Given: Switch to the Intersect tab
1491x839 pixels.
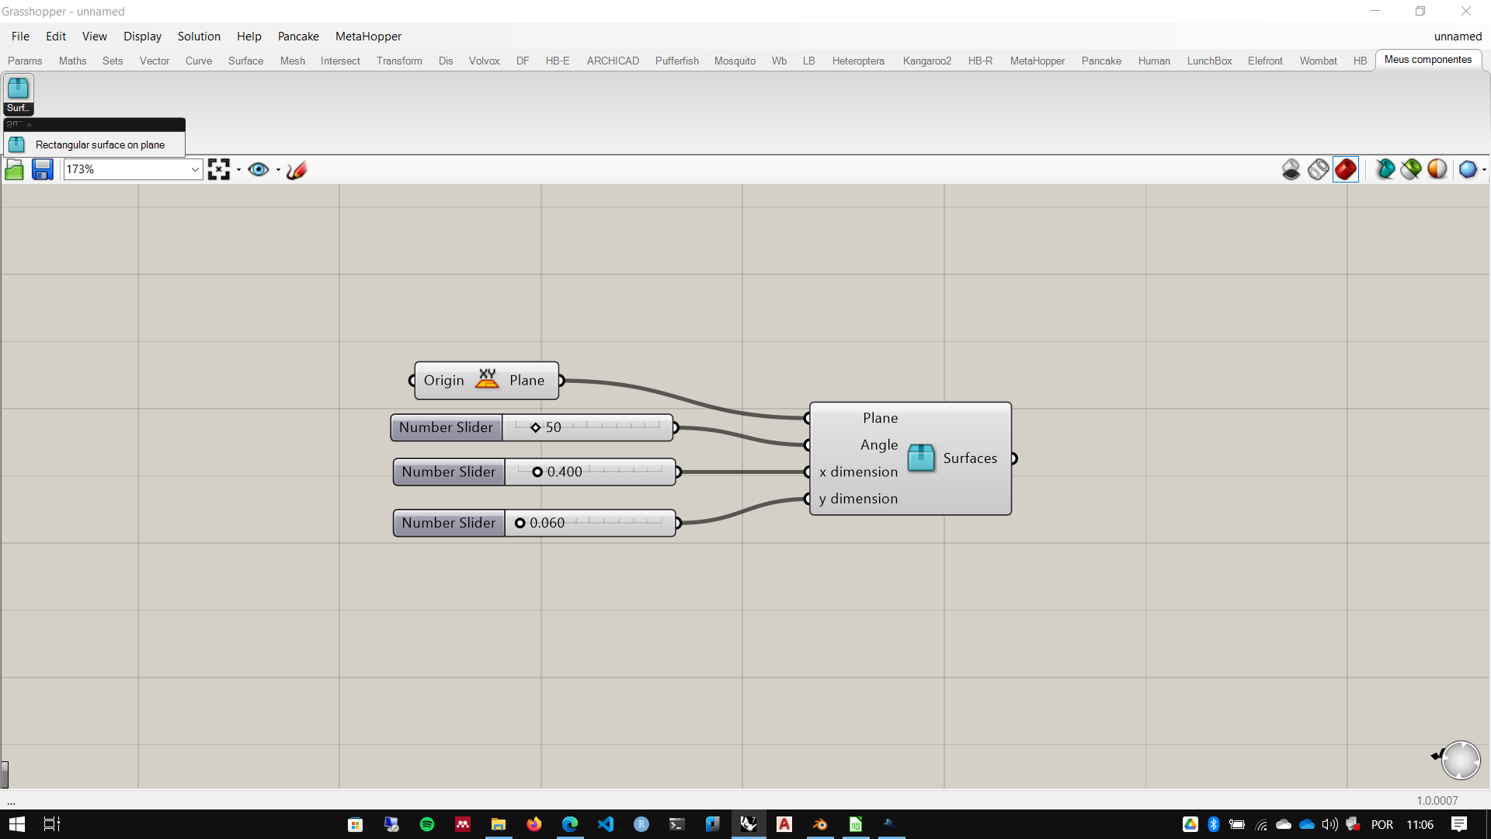Looking at the screenshot, I should pos(340,61).
